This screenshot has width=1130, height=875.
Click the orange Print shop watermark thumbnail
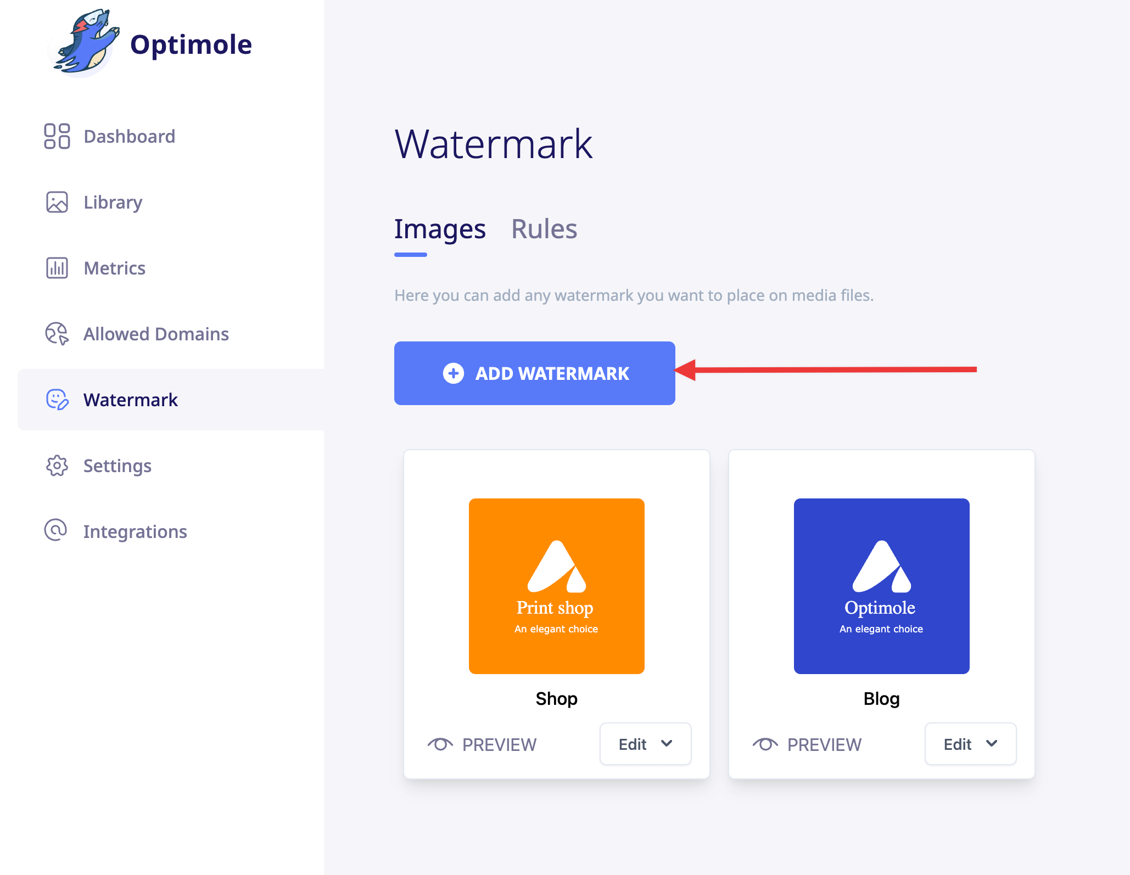[x=556, y=586]
